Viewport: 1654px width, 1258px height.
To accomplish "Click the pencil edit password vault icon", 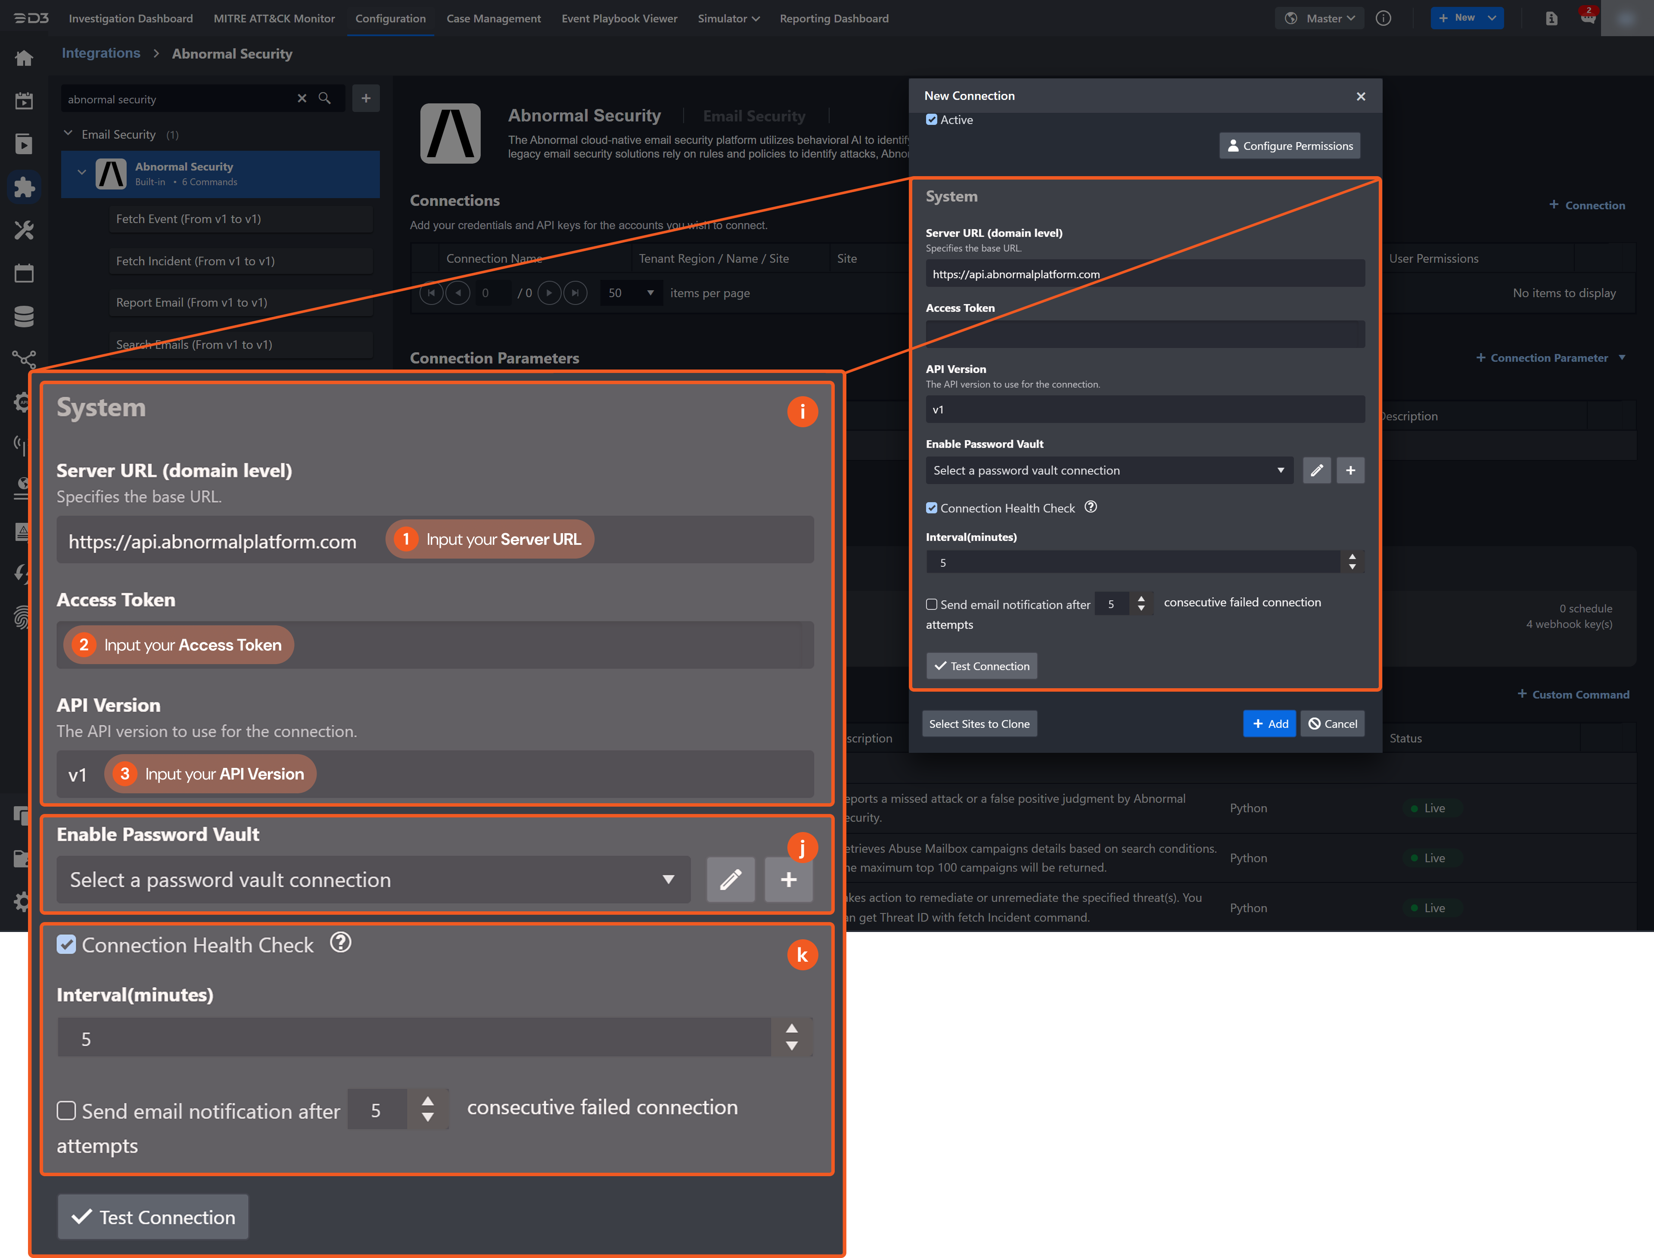I will [1316, 470].
